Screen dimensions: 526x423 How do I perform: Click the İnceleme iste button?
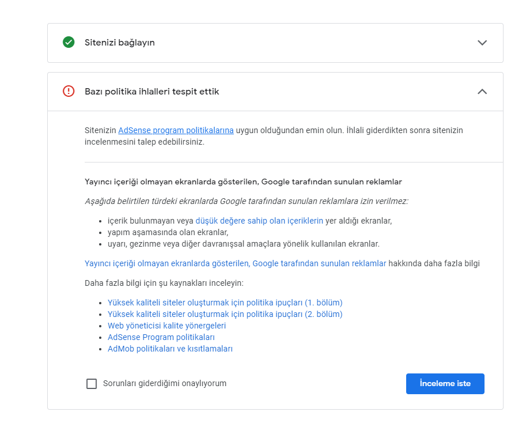445,383
